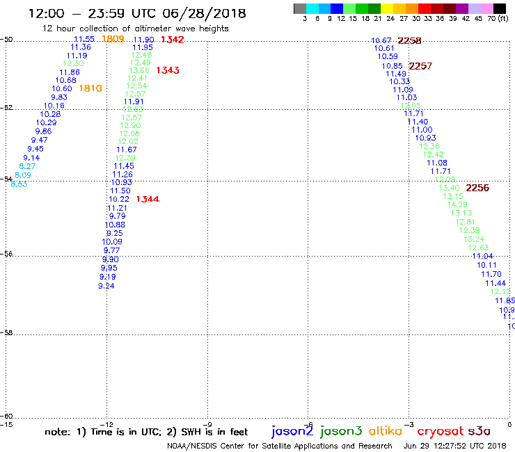
Task: Click the 06/28/2018 date in the title
Action: [x=204, y=13]
